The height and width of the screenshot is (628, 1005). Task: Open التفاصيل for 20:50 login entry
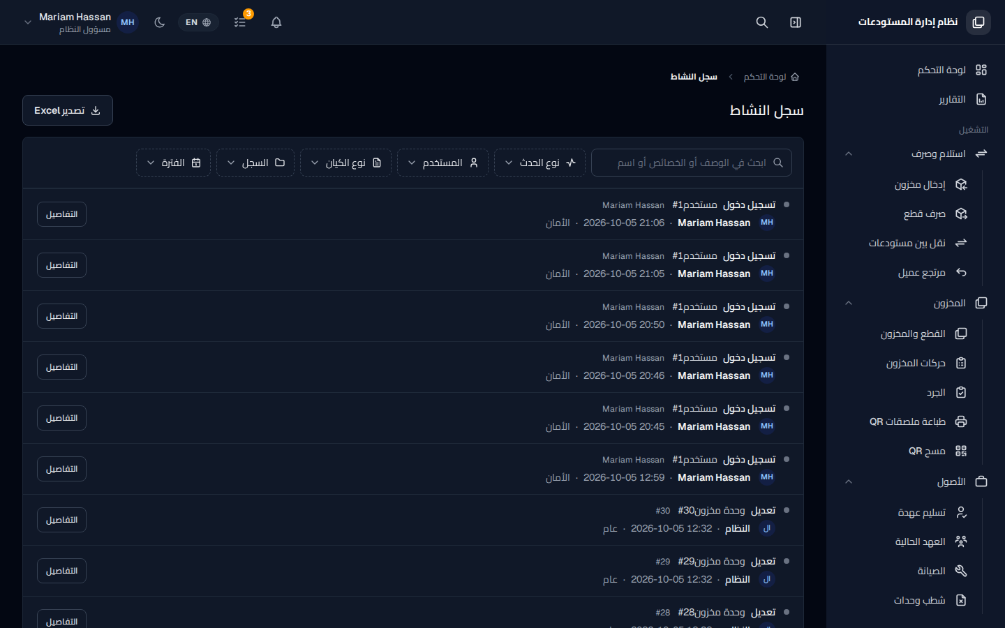pos(61,316)
